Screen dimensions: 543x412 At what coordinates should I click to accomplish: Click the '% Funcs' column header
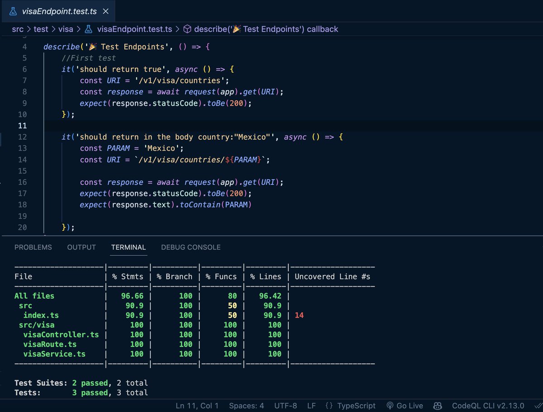(221, 276)
